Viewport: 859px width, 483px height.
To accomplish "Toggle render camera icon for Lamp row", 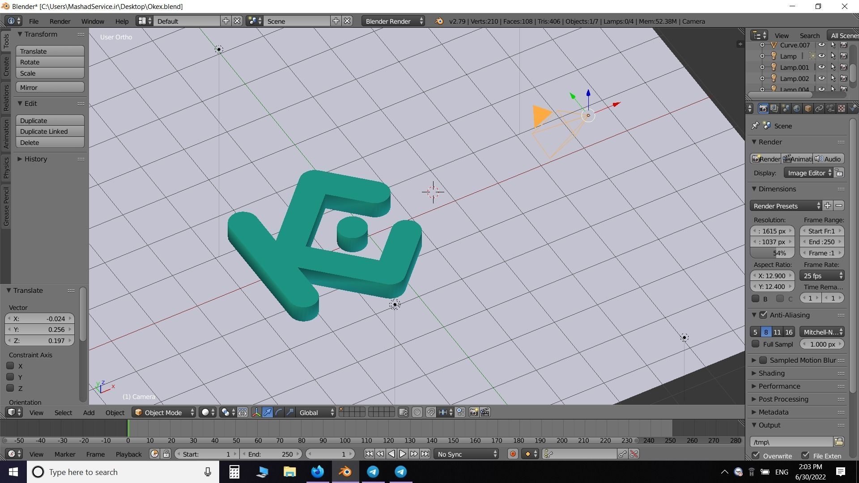I will pos(844,56).
